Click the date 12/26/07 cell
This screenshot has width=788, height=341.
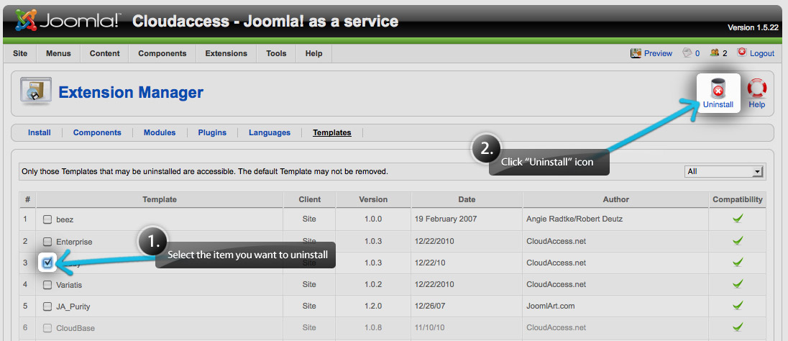[x=430, y=306]
